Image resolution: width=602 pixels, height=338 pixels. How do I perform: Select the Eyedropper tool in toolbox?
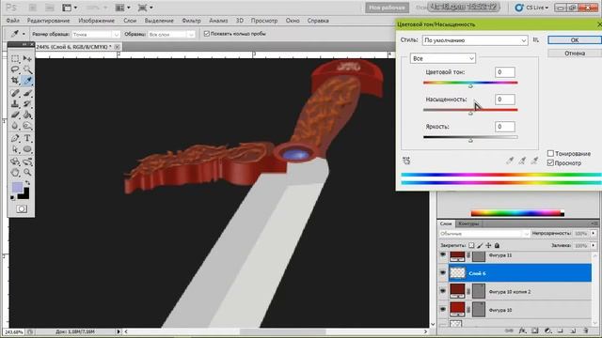pos(27,81)
